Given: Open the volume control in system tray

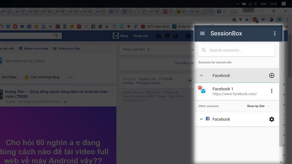Looking at the screenshot, I should point(256,4).
